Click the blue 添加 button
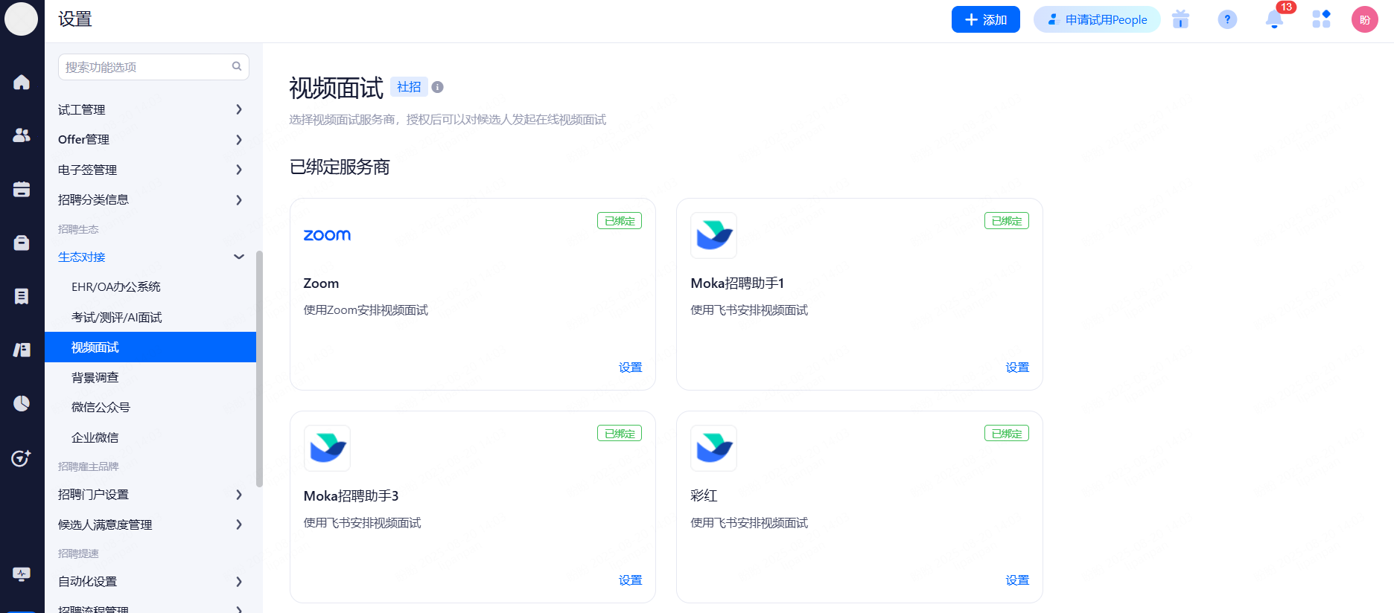This screenshot has width=1394, height=613. [x=985, y=19]
